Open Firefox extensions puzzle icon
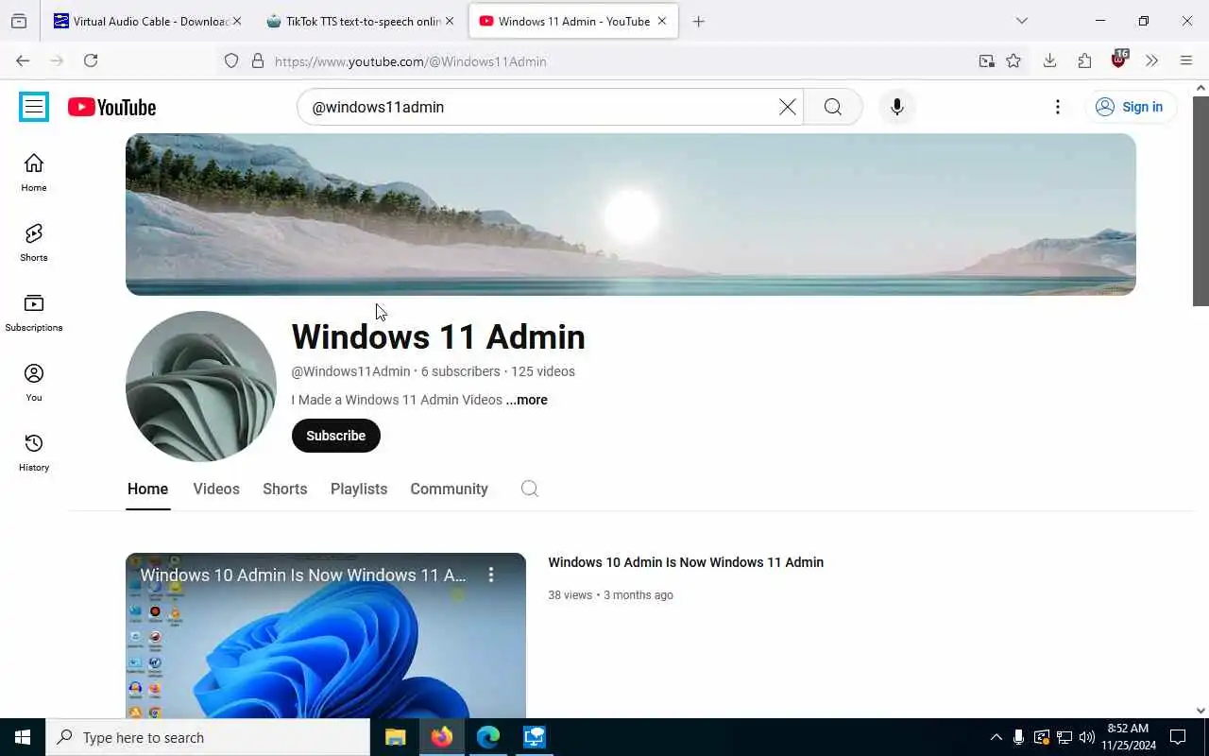The image size is (1209, 756). tap(1084, 60)
